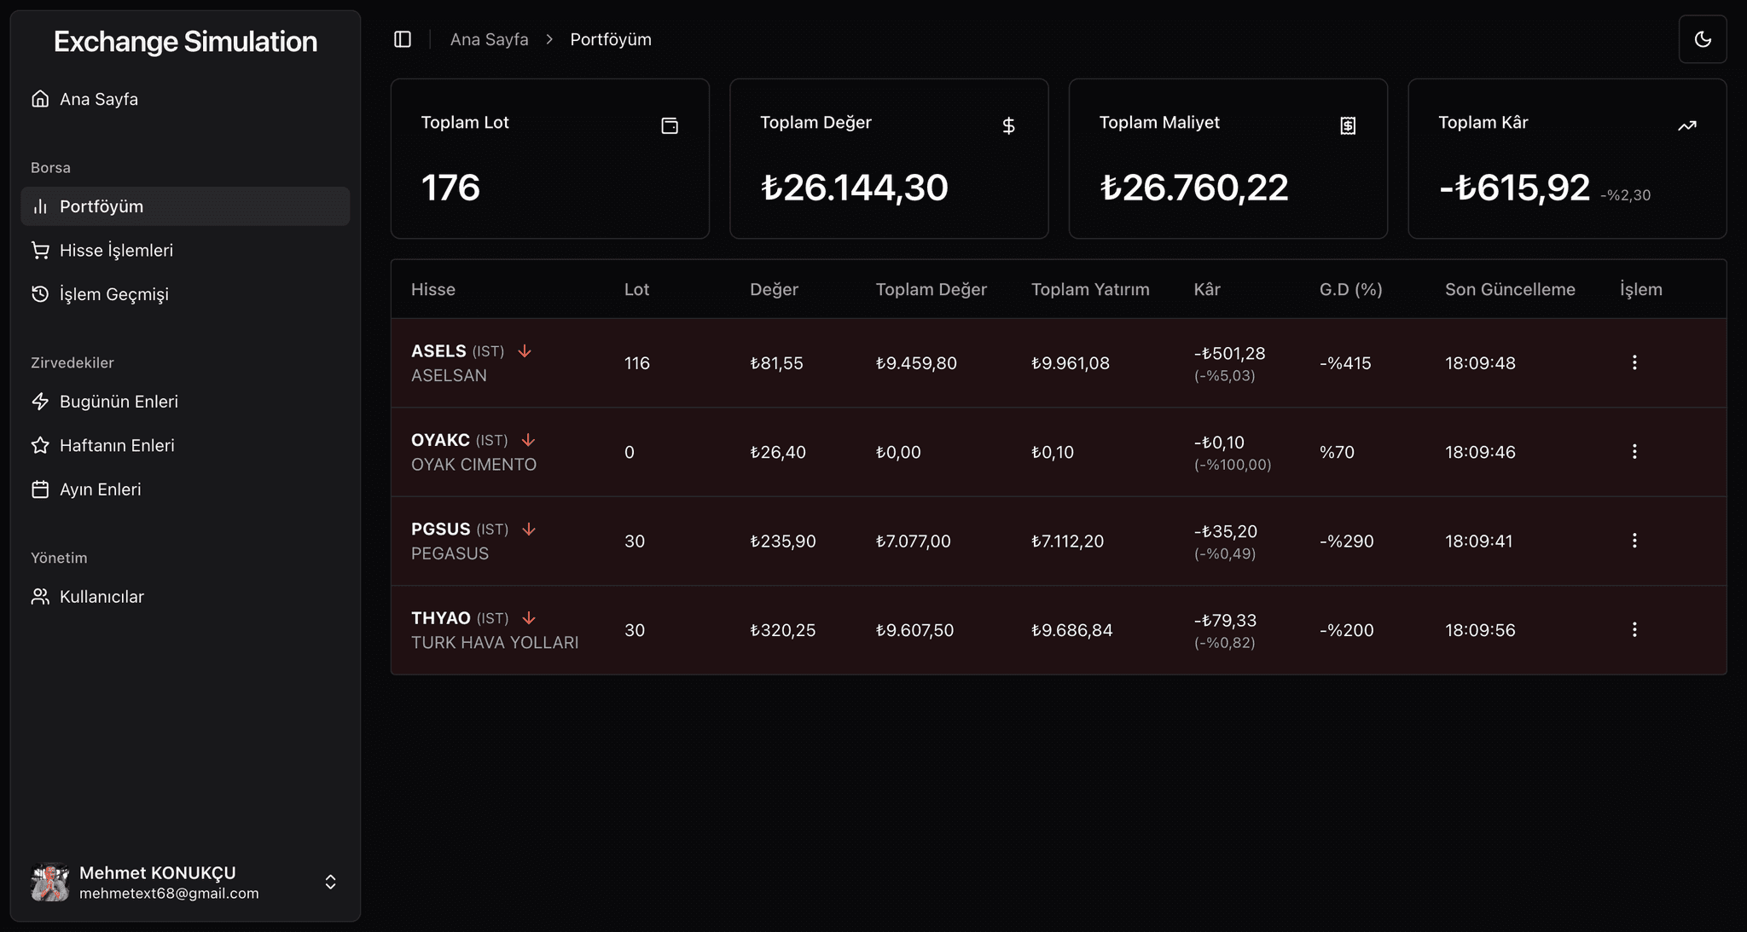Click the Ana Sayfa breadcrumb link

pyautogui.click(x=489, y=39)
